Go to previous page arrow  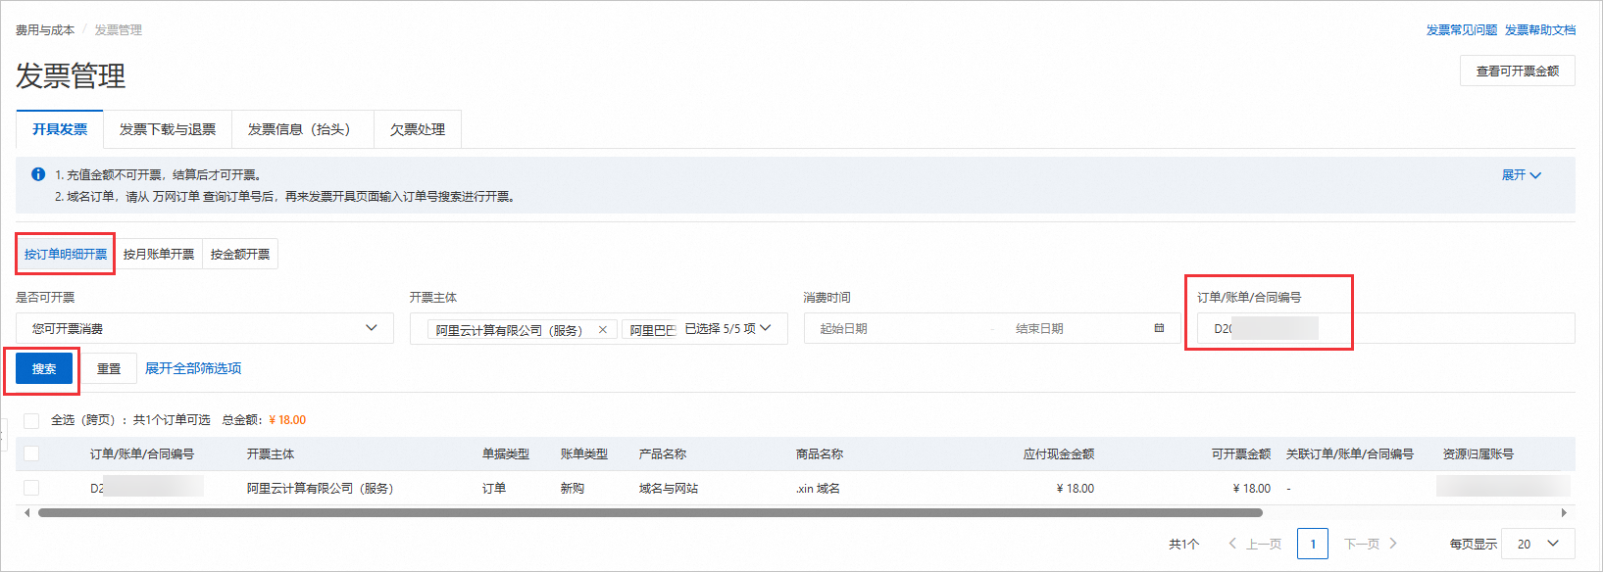[x=1232, y=544]
